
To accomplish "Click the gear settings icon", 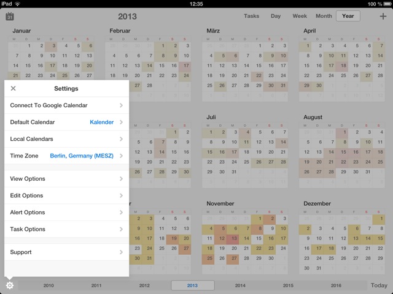I will pos(10,285).
